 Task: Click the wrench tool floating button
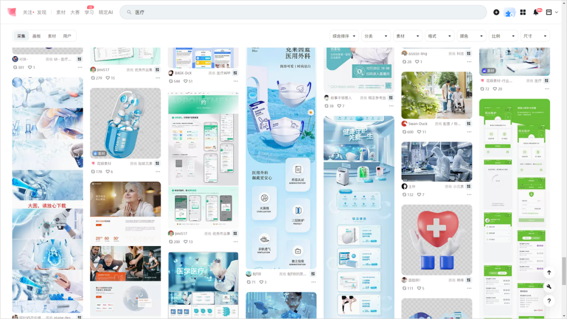point(549,287)
